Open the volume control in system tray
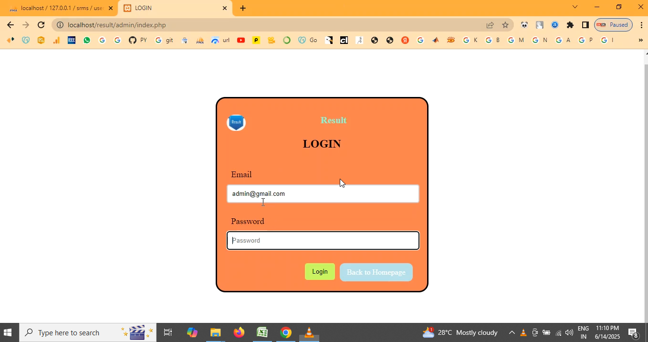Viewport: 648px width, 342px height. pos(569,332)
